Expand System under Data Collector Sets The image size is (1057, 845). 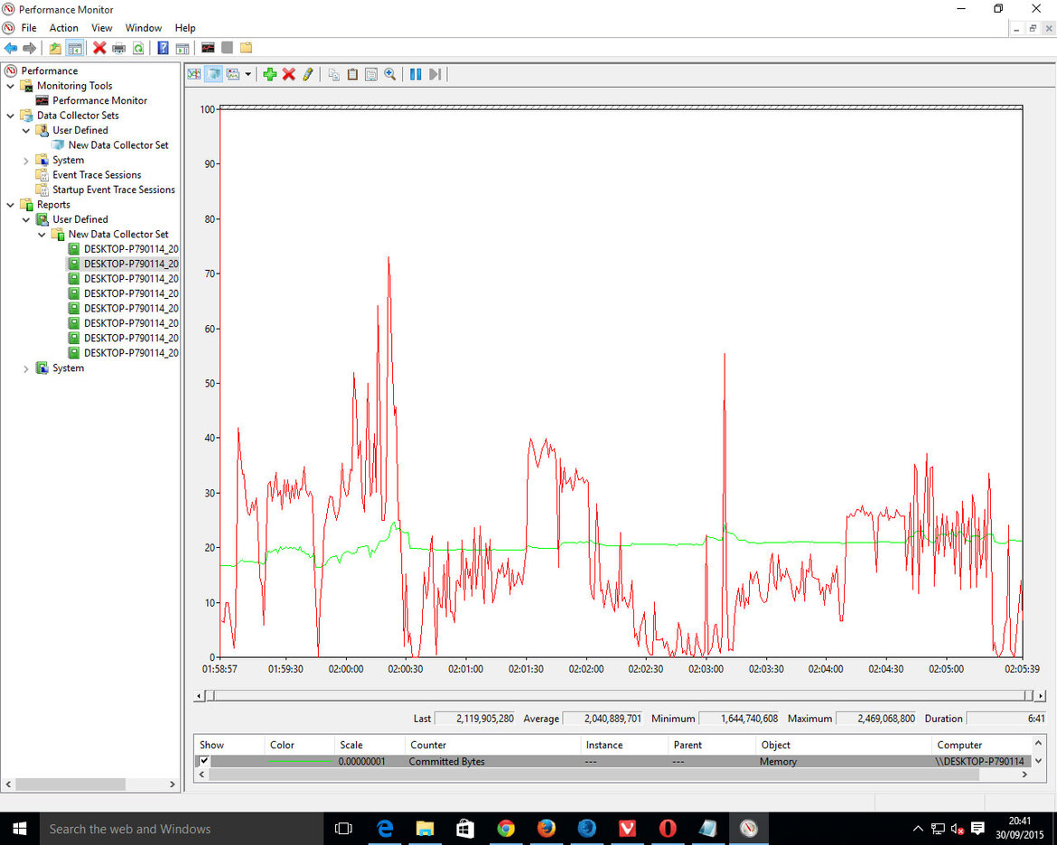pyautogui.click(x=26, y=161)
